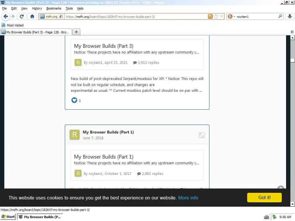Screen dimensions: 295x221
Task: Open the History menu
Action: 37,8
